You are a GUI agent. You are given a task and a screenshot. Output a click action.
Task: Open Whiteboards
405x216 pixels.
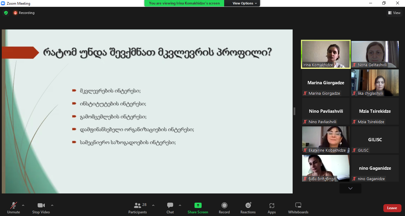point(298,208)
